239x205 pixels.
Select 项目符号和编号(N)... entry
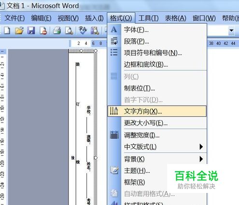pyautogui.click(x=157, y=53)
